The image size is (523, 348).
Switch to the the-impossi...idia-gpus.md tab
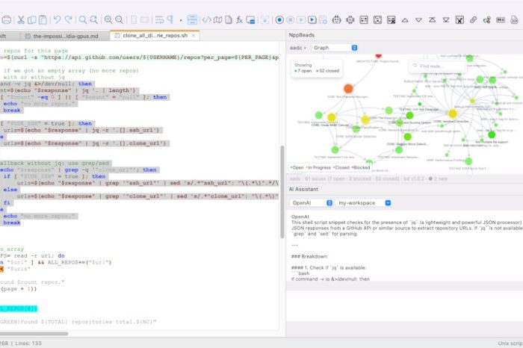pyautogui.click(x=66, y=35)
